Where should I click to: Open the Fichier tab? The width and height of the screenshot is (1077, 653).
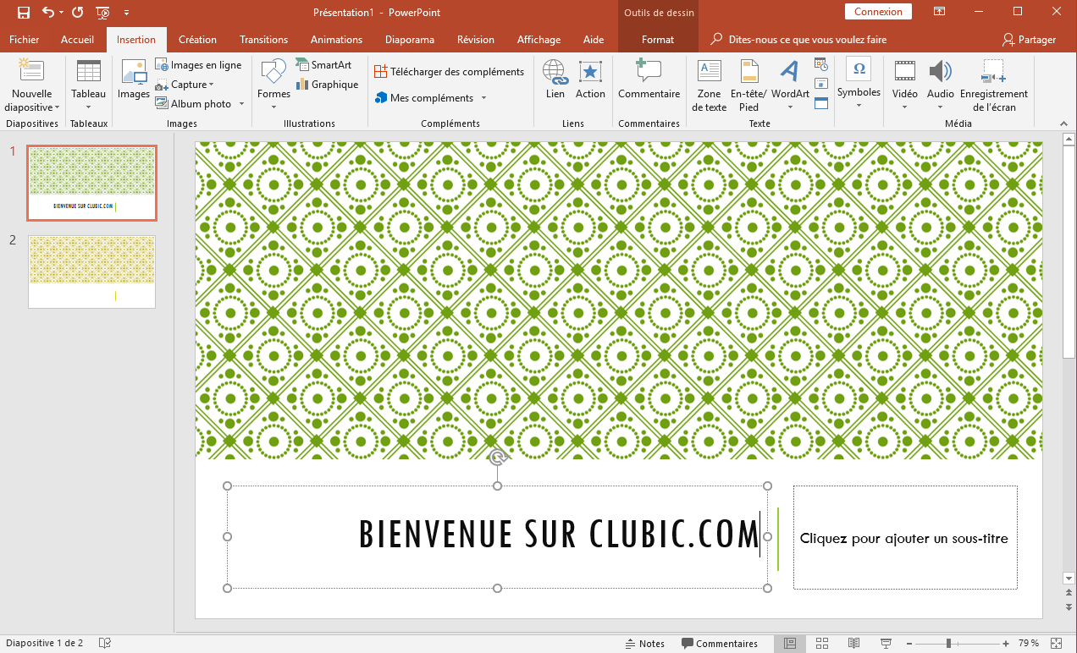(x=25, y=40)
